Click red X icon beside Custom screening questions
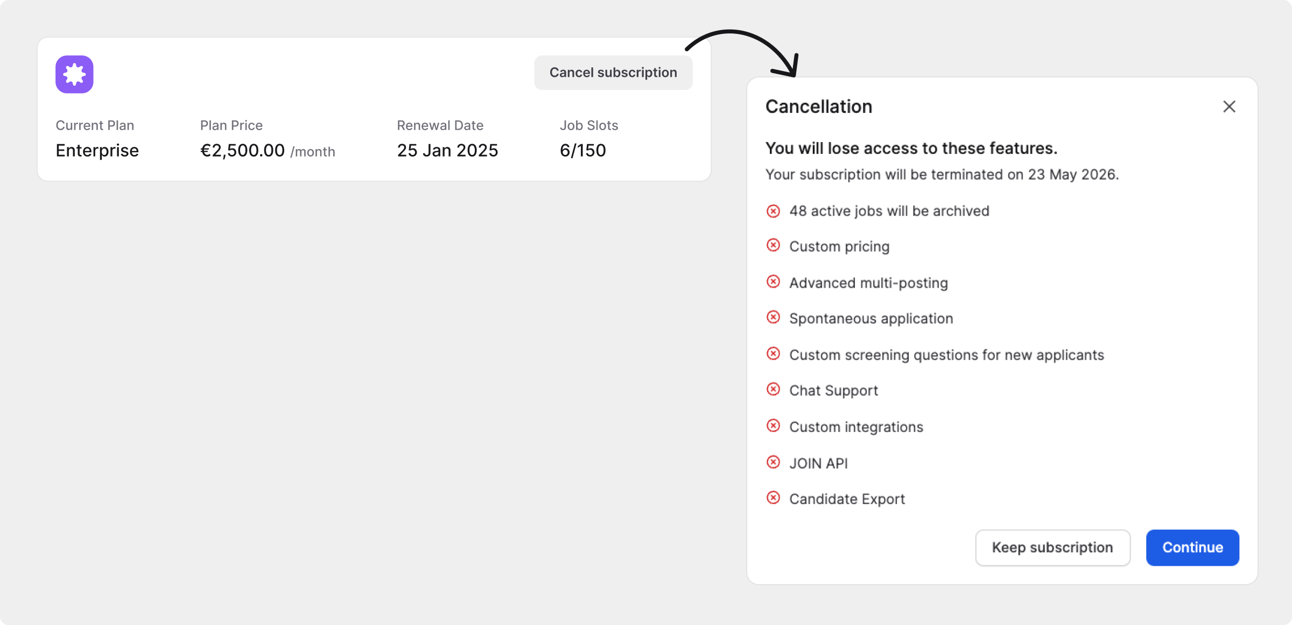This screenshot has height=625, width=1292. coord(773,354)
